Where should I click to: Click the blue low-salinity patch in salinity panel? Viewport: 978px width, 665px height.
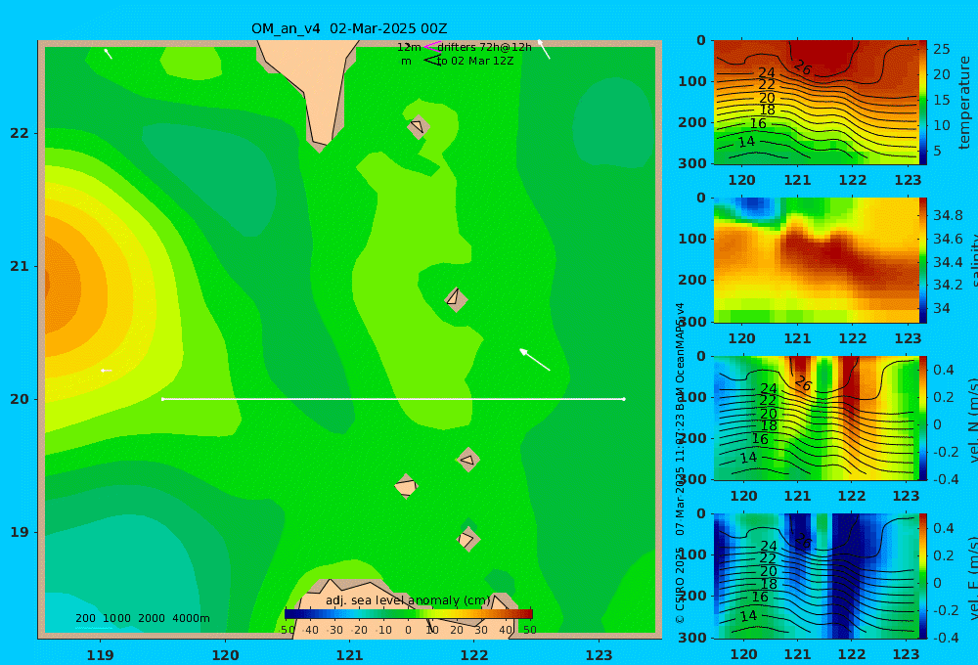point(754,205)
